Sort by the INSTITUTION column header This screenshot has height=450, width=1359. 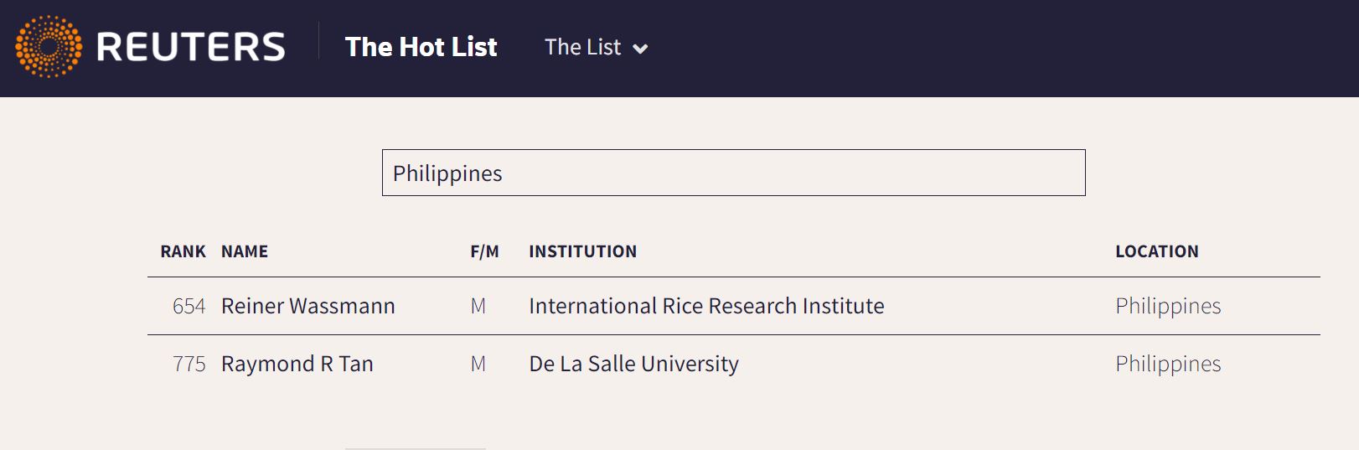(582, 251)
